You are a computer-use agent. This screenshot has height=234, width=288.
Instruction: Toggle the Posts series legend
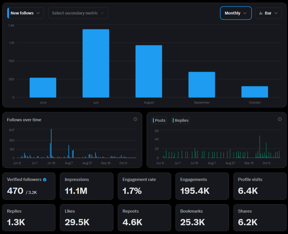click(159, 121)
